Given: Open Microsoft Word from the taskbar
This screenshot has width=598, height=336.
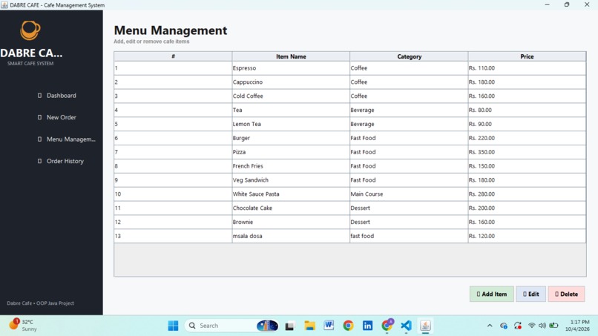Looking at the screenshot, I should 329,326.
